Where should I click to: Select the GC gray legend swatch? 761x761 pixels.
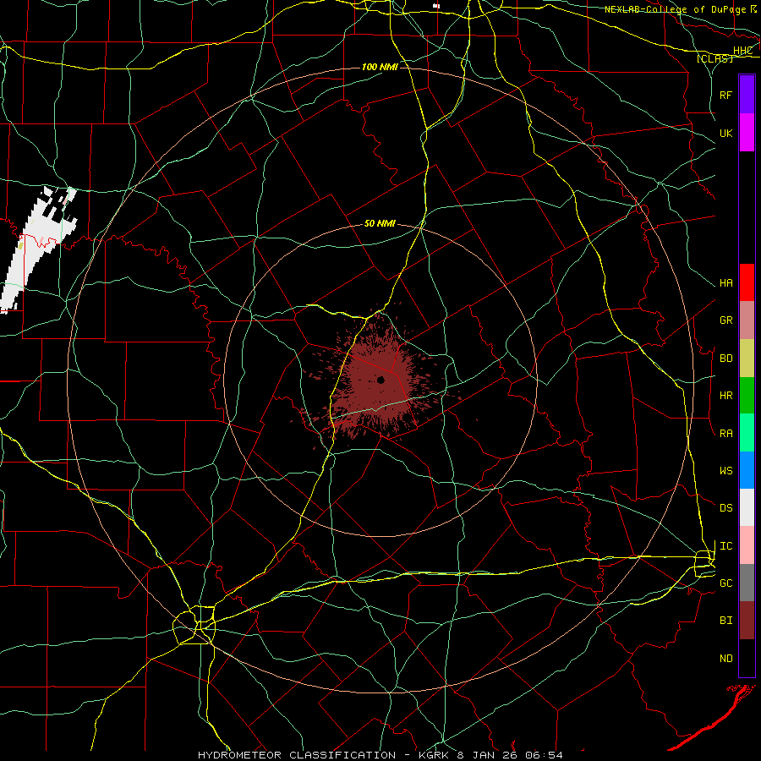(747, 583)
